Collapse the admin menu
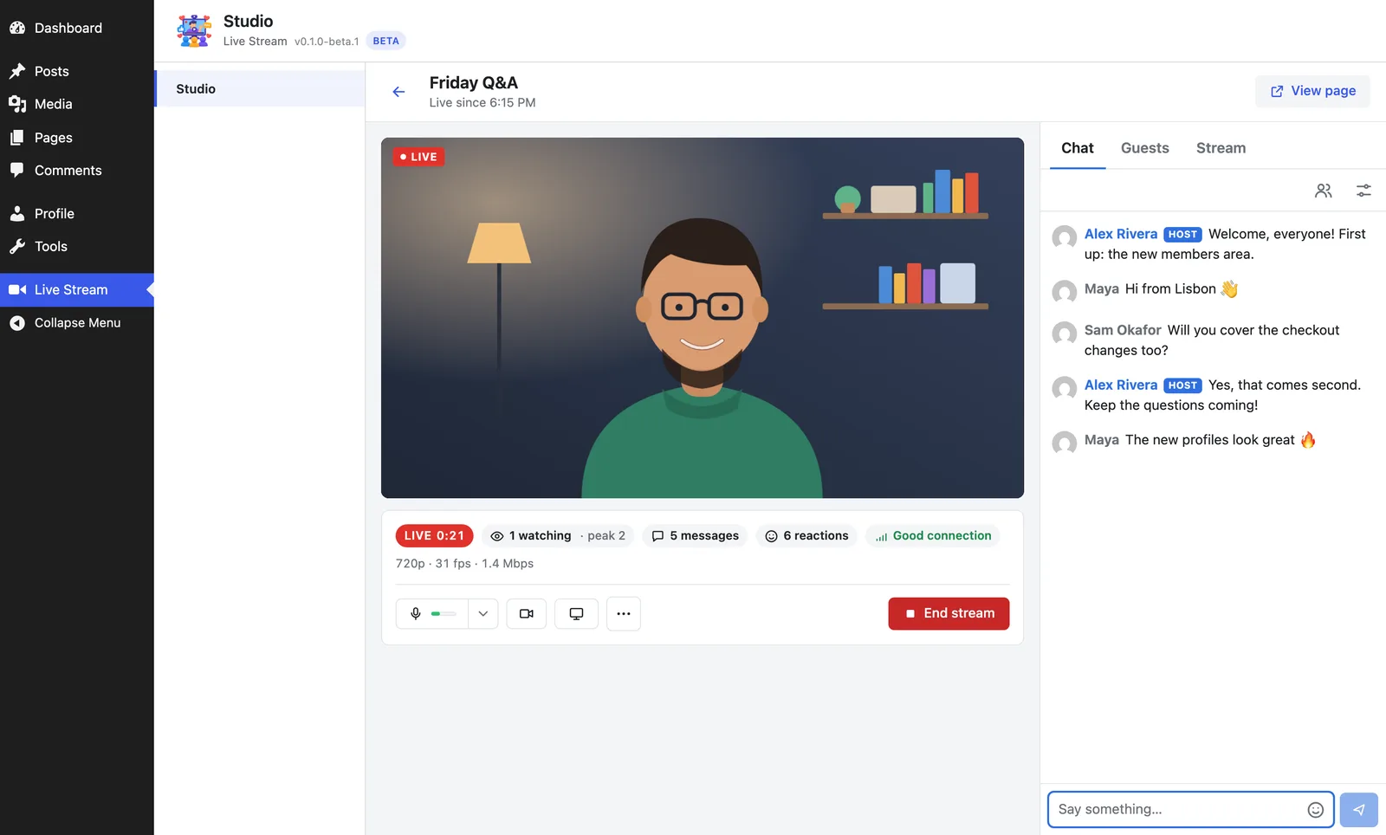Viewport: 1386px width, 835px height. (x=76, y=322)
